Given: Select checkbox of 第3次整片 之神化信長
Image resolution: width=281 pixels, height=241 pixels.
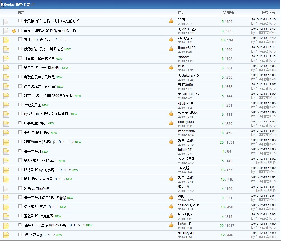Looking at the screenshot, I should pyautogui.click(x=20, y=160).
